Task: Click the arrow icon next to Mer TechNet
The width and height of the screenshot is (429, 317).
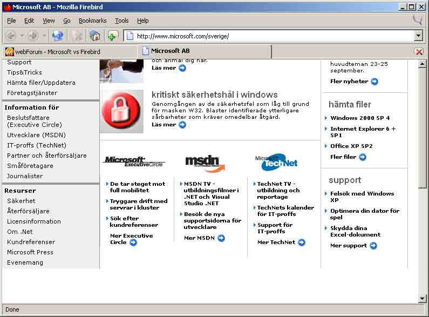Action: [301, 242]
